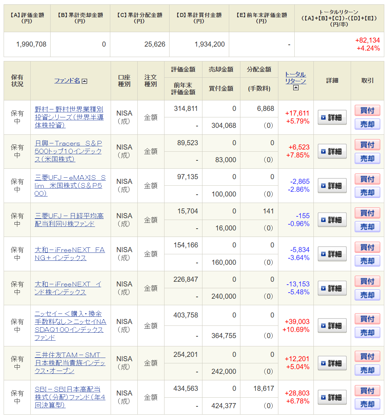Click 売却 for the eMAXIS Slim 米国株式 fund

367,193
